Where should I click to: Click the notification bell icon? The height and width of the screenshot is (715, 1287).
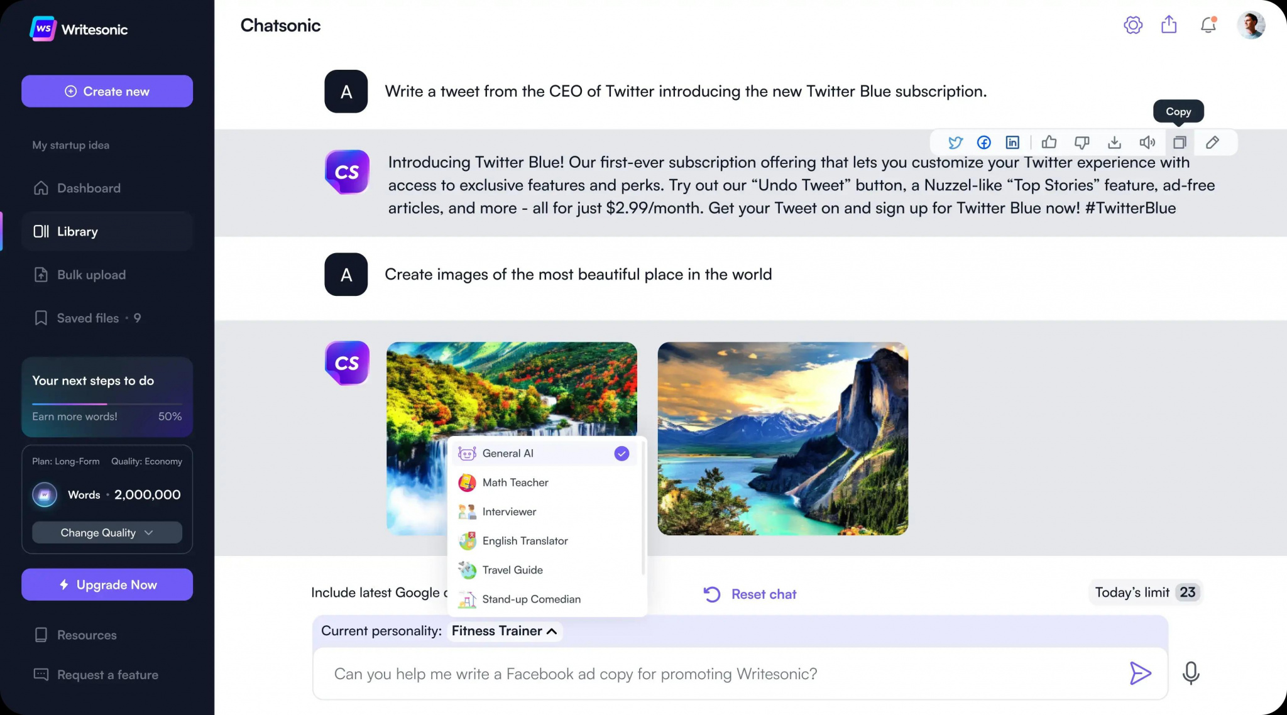click(x=1210, y=24)
